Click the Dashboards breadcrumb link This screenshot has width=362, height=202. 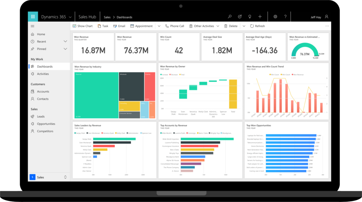124,17
